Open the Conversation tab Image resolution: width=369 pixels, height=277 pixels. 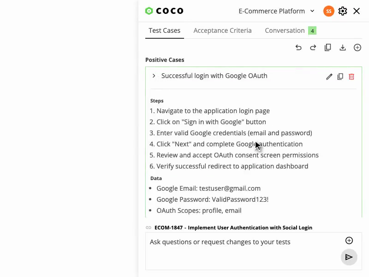point(285,30)
